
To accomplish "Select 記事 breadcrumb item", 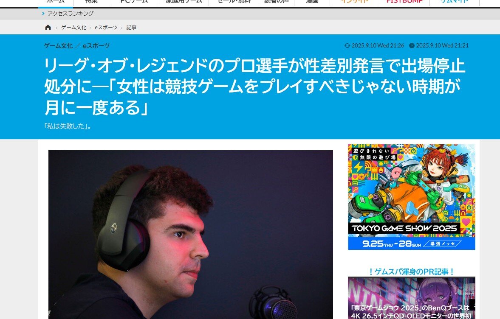I will point(131,28).
